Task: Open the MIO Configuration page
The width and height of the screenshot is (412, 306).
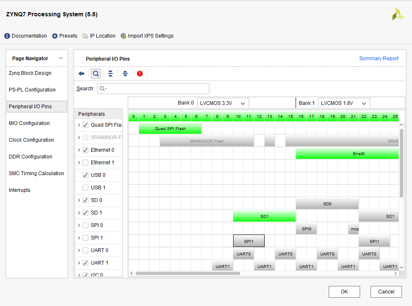Action: tap(29, 123)
